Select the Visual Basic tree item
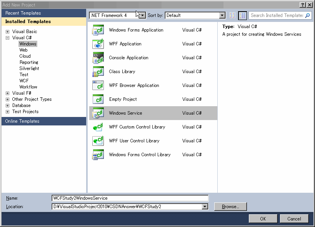This screenshot has height=227, width=315. click(x=25, y=32)
